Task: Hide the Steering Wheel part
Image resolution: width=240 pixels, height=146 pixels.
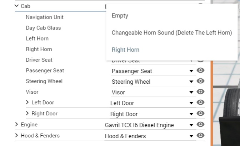Action: [x=201, y=81]
